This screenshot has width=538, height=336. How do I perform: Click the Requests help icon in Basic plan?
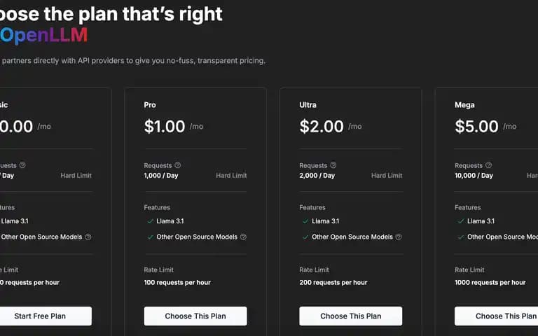(x=22, y=165)
